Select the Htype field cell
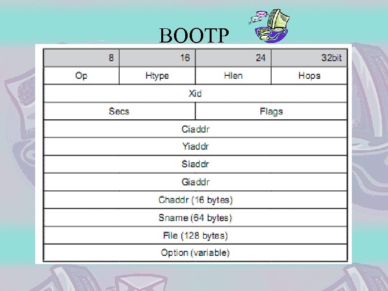The height and width of the screenshot is (291, 388). [x=157, y=75]
